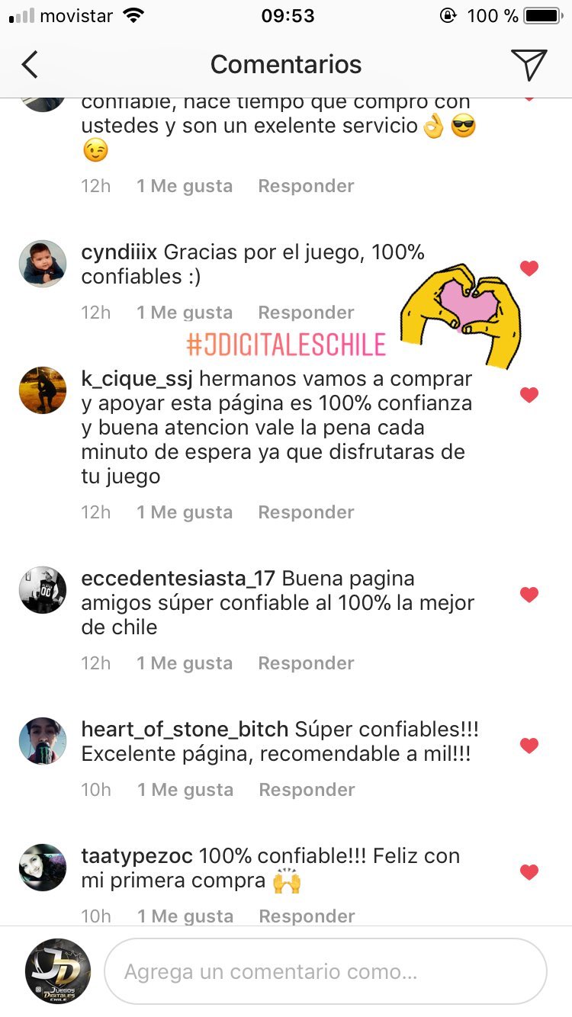Reply to k_cique_ssj's comment via Responder
The width and height of the screenshot is (572, 1017).
[x=306, y=512]
